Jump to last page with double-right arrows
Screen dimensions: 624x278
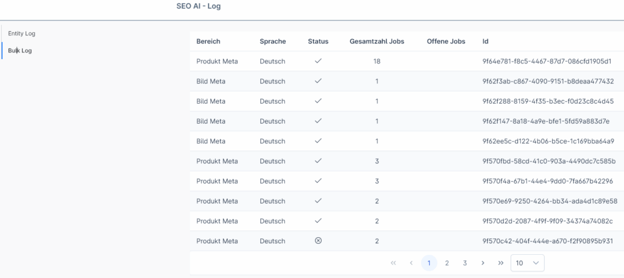coord(501,263)
